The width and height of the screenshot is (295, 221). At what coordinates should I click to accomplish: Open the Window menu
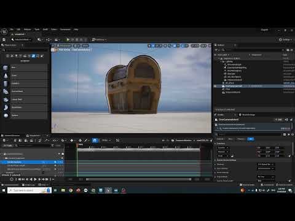point(27,29)
